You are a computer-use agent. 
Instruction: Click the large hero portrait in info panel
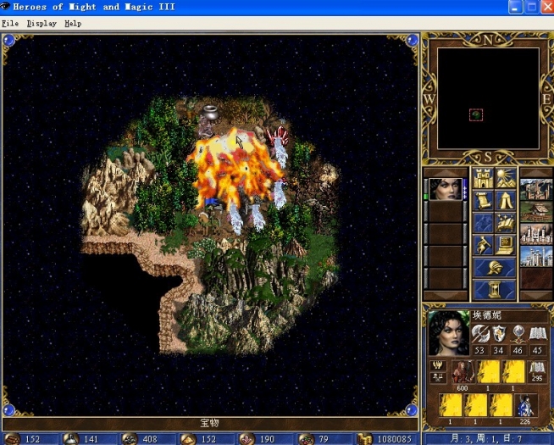tap(449, 333)
